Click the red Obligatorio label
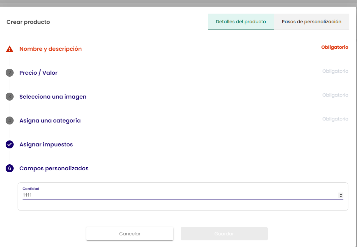Viewport: 357px width, 247px height. click(x=334, y=47)
